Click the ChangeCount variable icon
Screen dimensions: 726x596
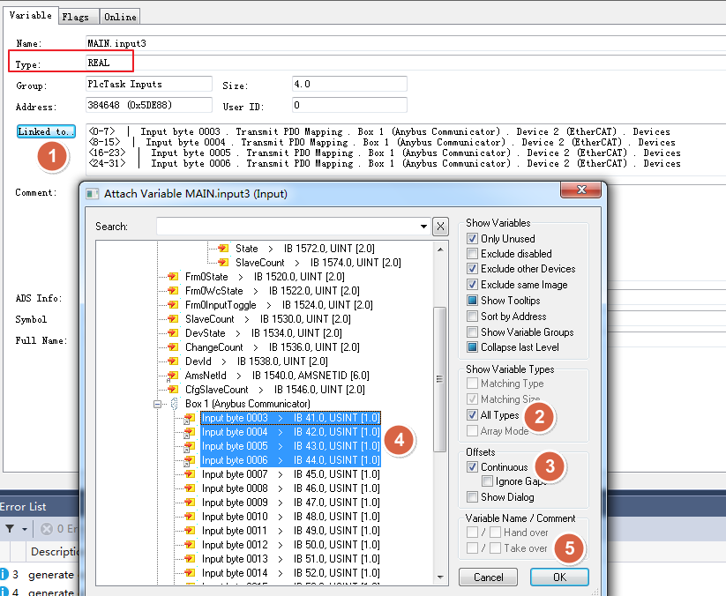(x=173, y=347)
